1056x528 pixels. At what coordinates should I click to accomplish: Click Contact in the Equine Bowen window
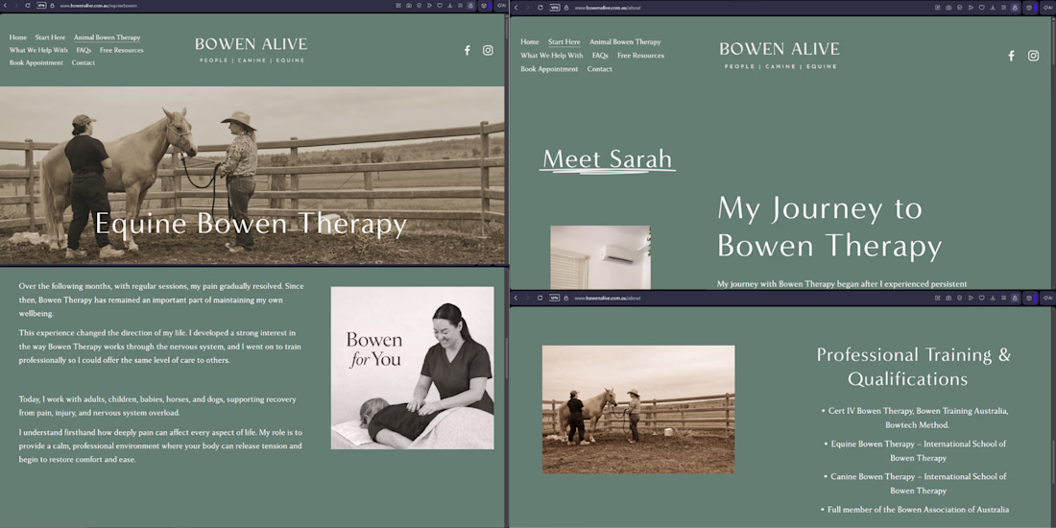(84, 62)
